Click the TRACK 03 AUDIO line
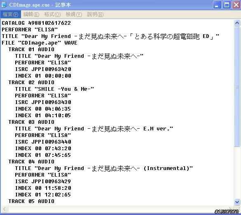241x215 pixels. coord(31,122)
